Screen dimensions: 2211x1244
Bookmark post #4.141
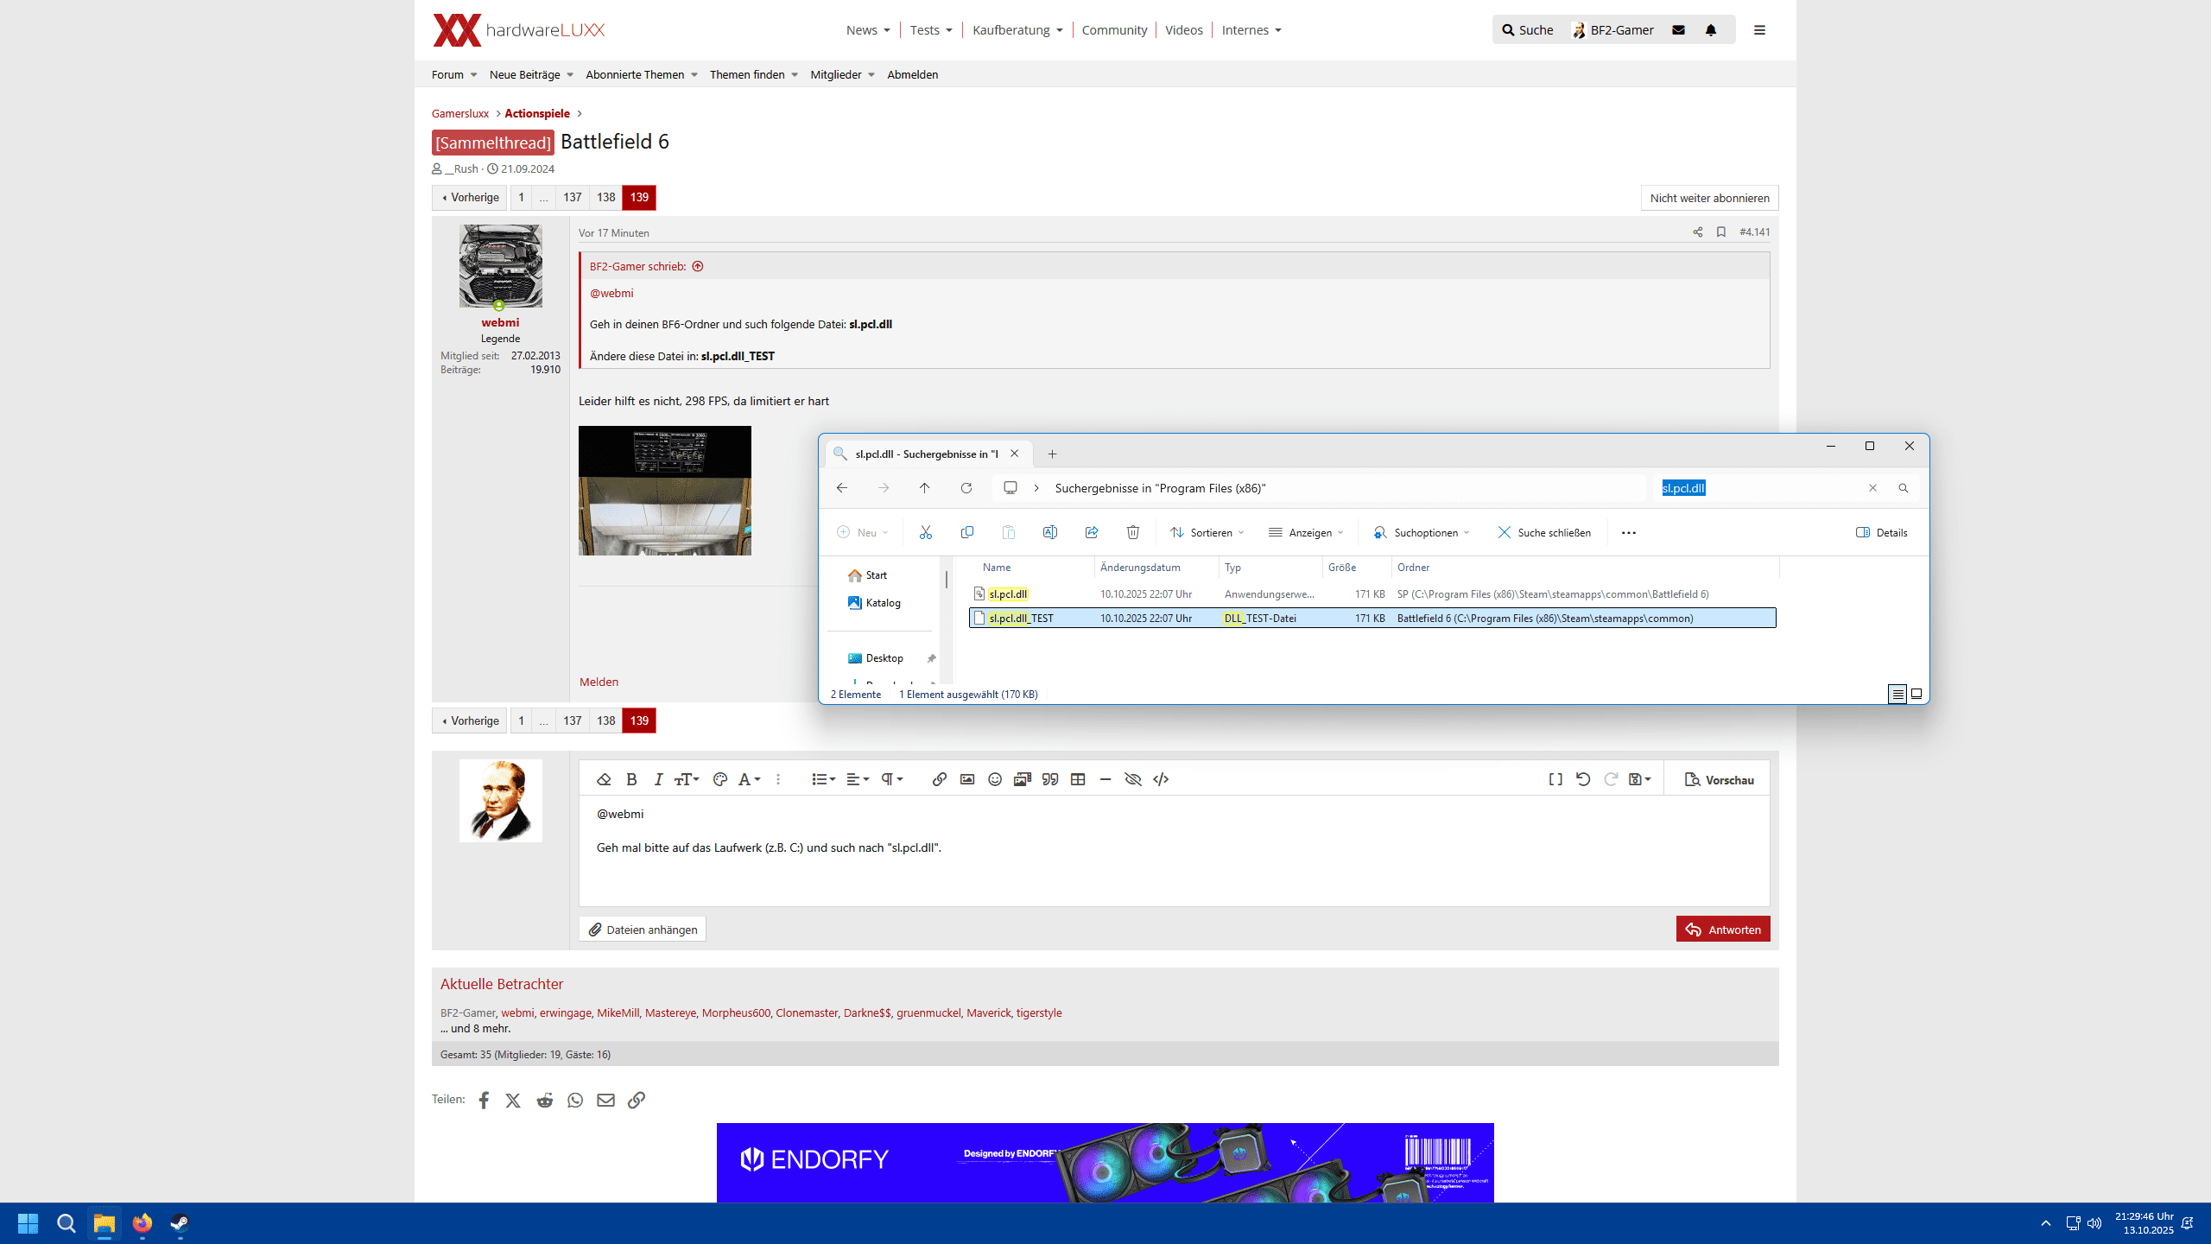pyautogui.click(x=1720, y=232)
